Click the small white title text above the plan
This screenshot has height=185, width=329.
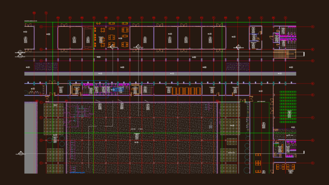[31, 21]
